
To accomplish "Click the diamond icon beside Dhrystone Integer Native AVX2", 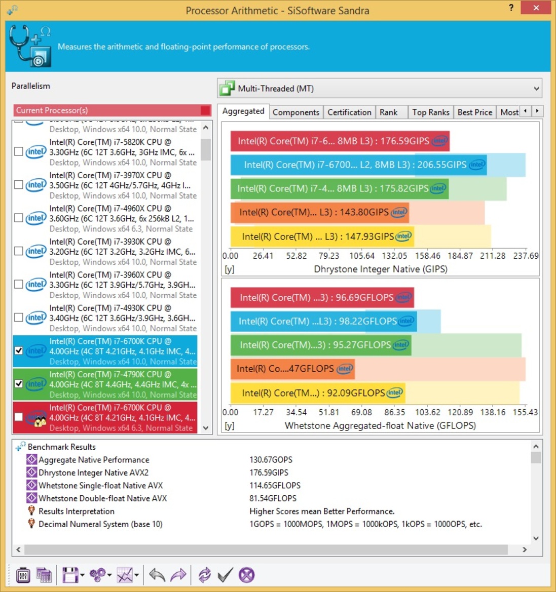I will pos(32,472).
